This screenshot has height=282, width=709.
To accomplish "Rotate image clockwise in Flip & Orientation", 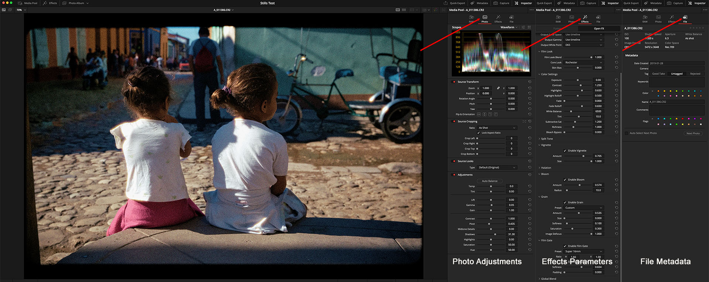I will [496, 114].
